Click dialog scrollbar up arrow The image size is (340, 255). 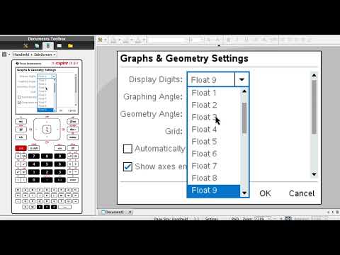[x=314, y=75]
